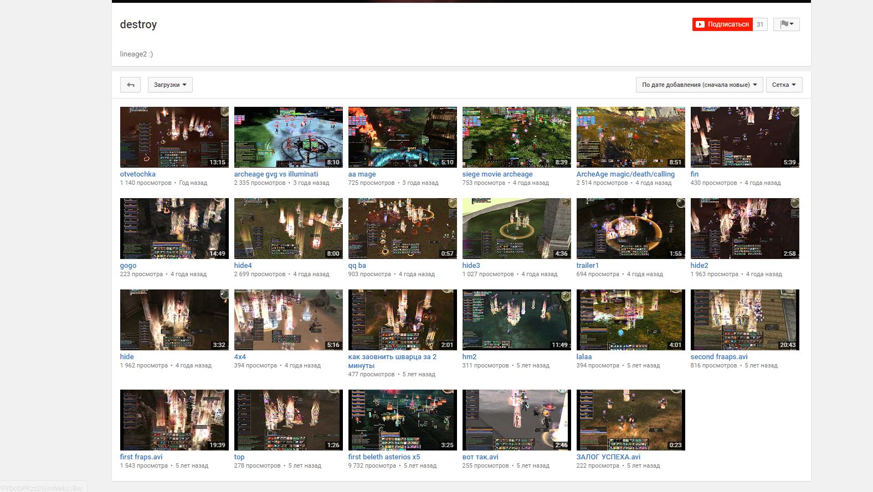Open the hide3 video thumbnail
The image size is (873, 492).
click(517, 229)
